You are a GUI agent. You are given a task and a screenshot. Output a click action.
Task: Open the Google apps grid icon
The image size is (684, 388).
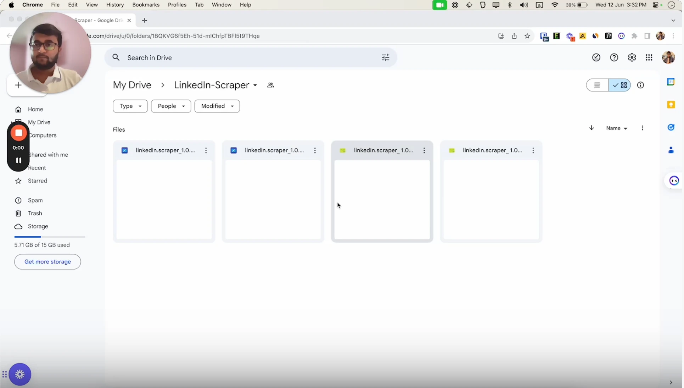tap(649, 57)
